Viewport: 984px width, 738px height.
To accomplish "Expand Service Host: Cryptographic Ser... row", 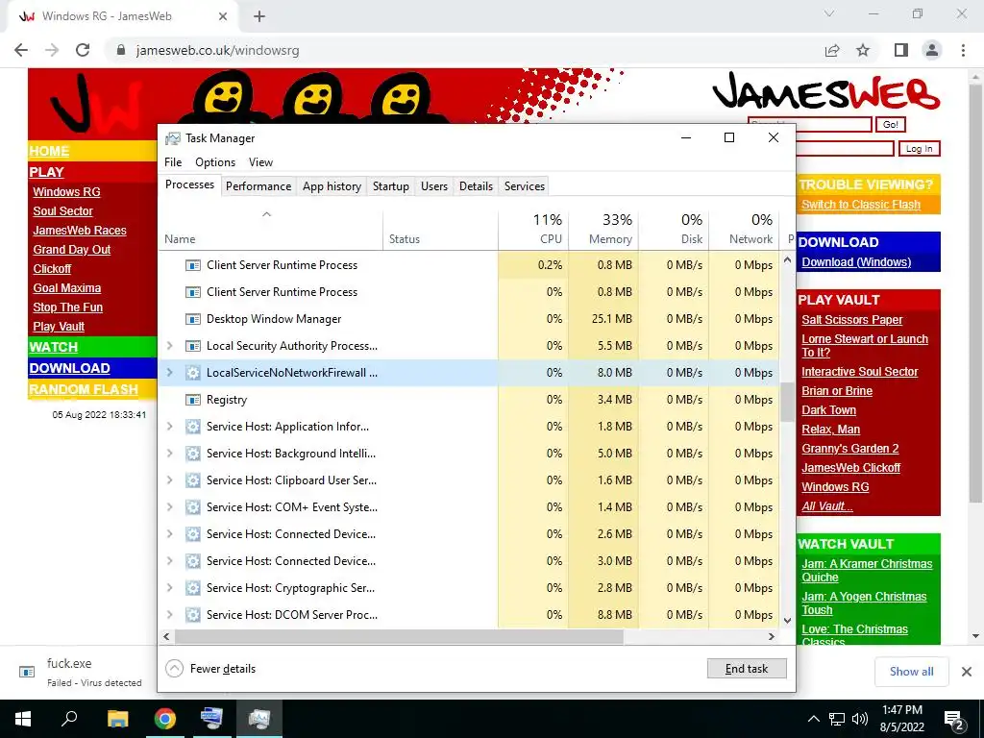I will click(x=169, y=588).
